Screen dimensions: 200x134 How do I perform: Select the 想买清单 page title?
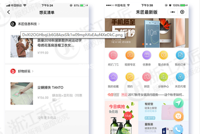coord(47,12)
